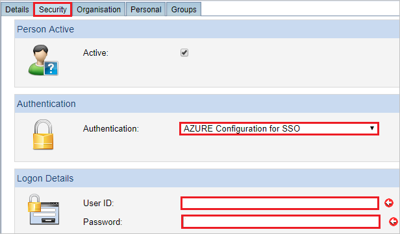Click the Password: label

(103, 222)
